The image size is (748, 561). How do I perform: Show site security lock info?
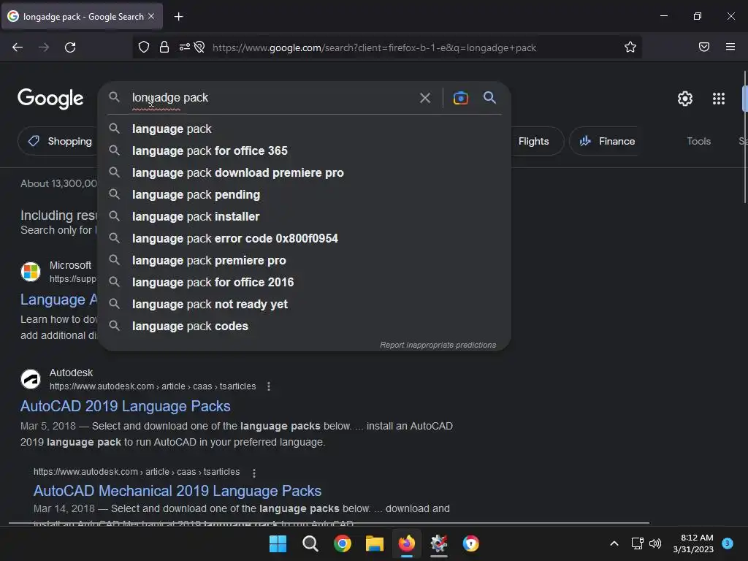[x=164, y=47]
